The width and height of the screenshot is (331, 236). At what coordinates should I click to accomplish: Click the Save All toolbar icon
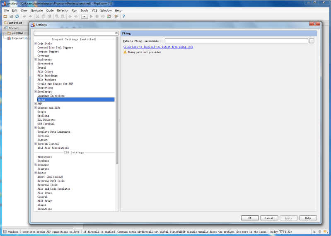tap(11, 17)
